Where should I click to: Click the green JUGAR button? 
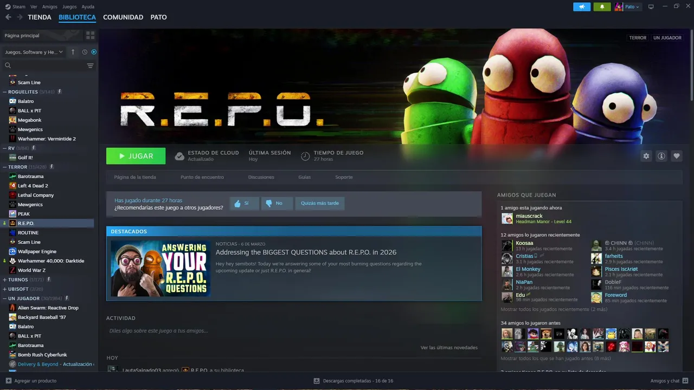[x=136, y=156]
